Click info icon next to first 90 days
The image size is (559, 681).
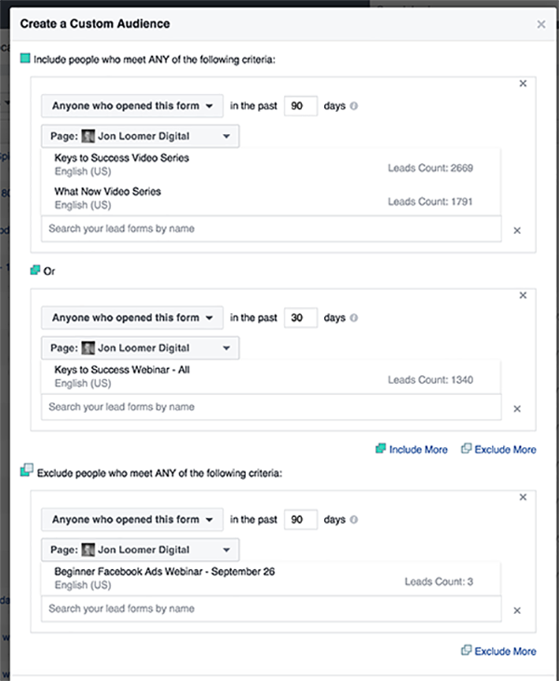coord(354,106)
